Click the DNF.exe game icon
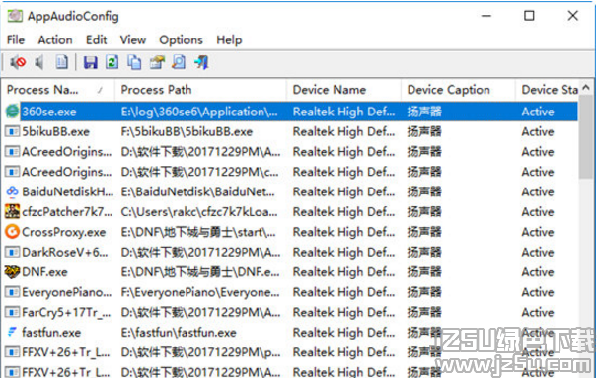The image size is (597, 378). pos(12,271)
